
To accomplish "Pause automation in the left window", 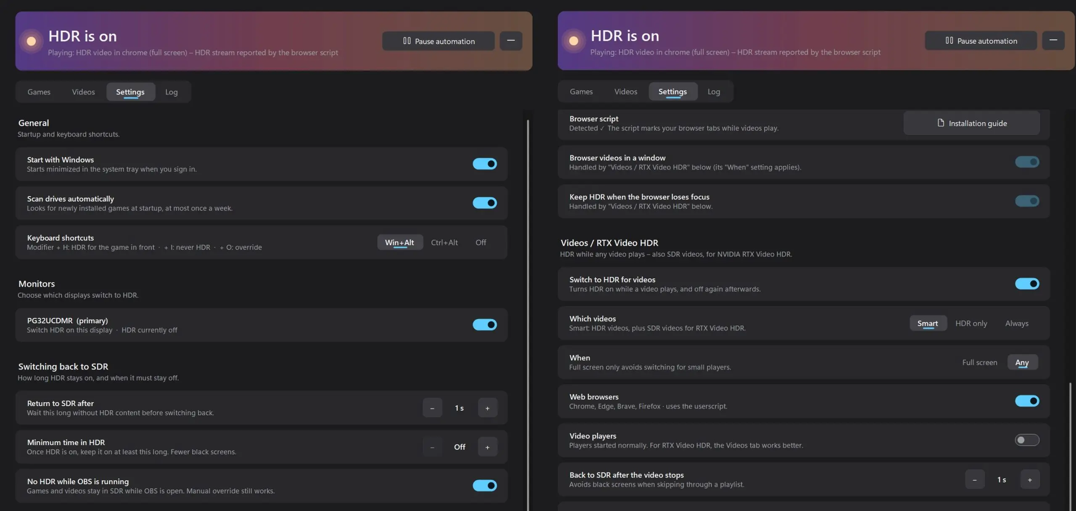I will click(438, 41).
